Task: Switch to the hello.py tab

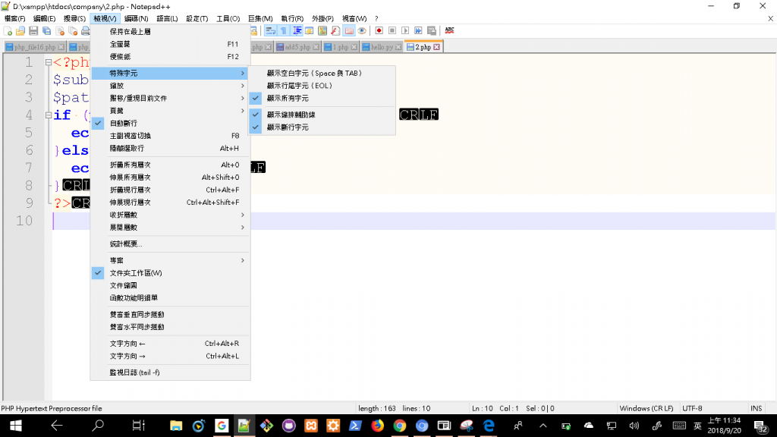Action: coord(381,47)
